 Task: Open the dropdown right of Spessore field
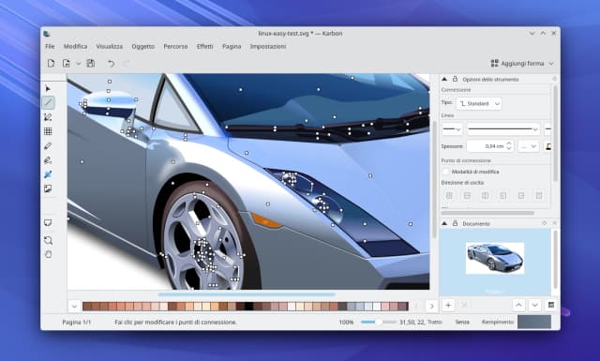529,146
